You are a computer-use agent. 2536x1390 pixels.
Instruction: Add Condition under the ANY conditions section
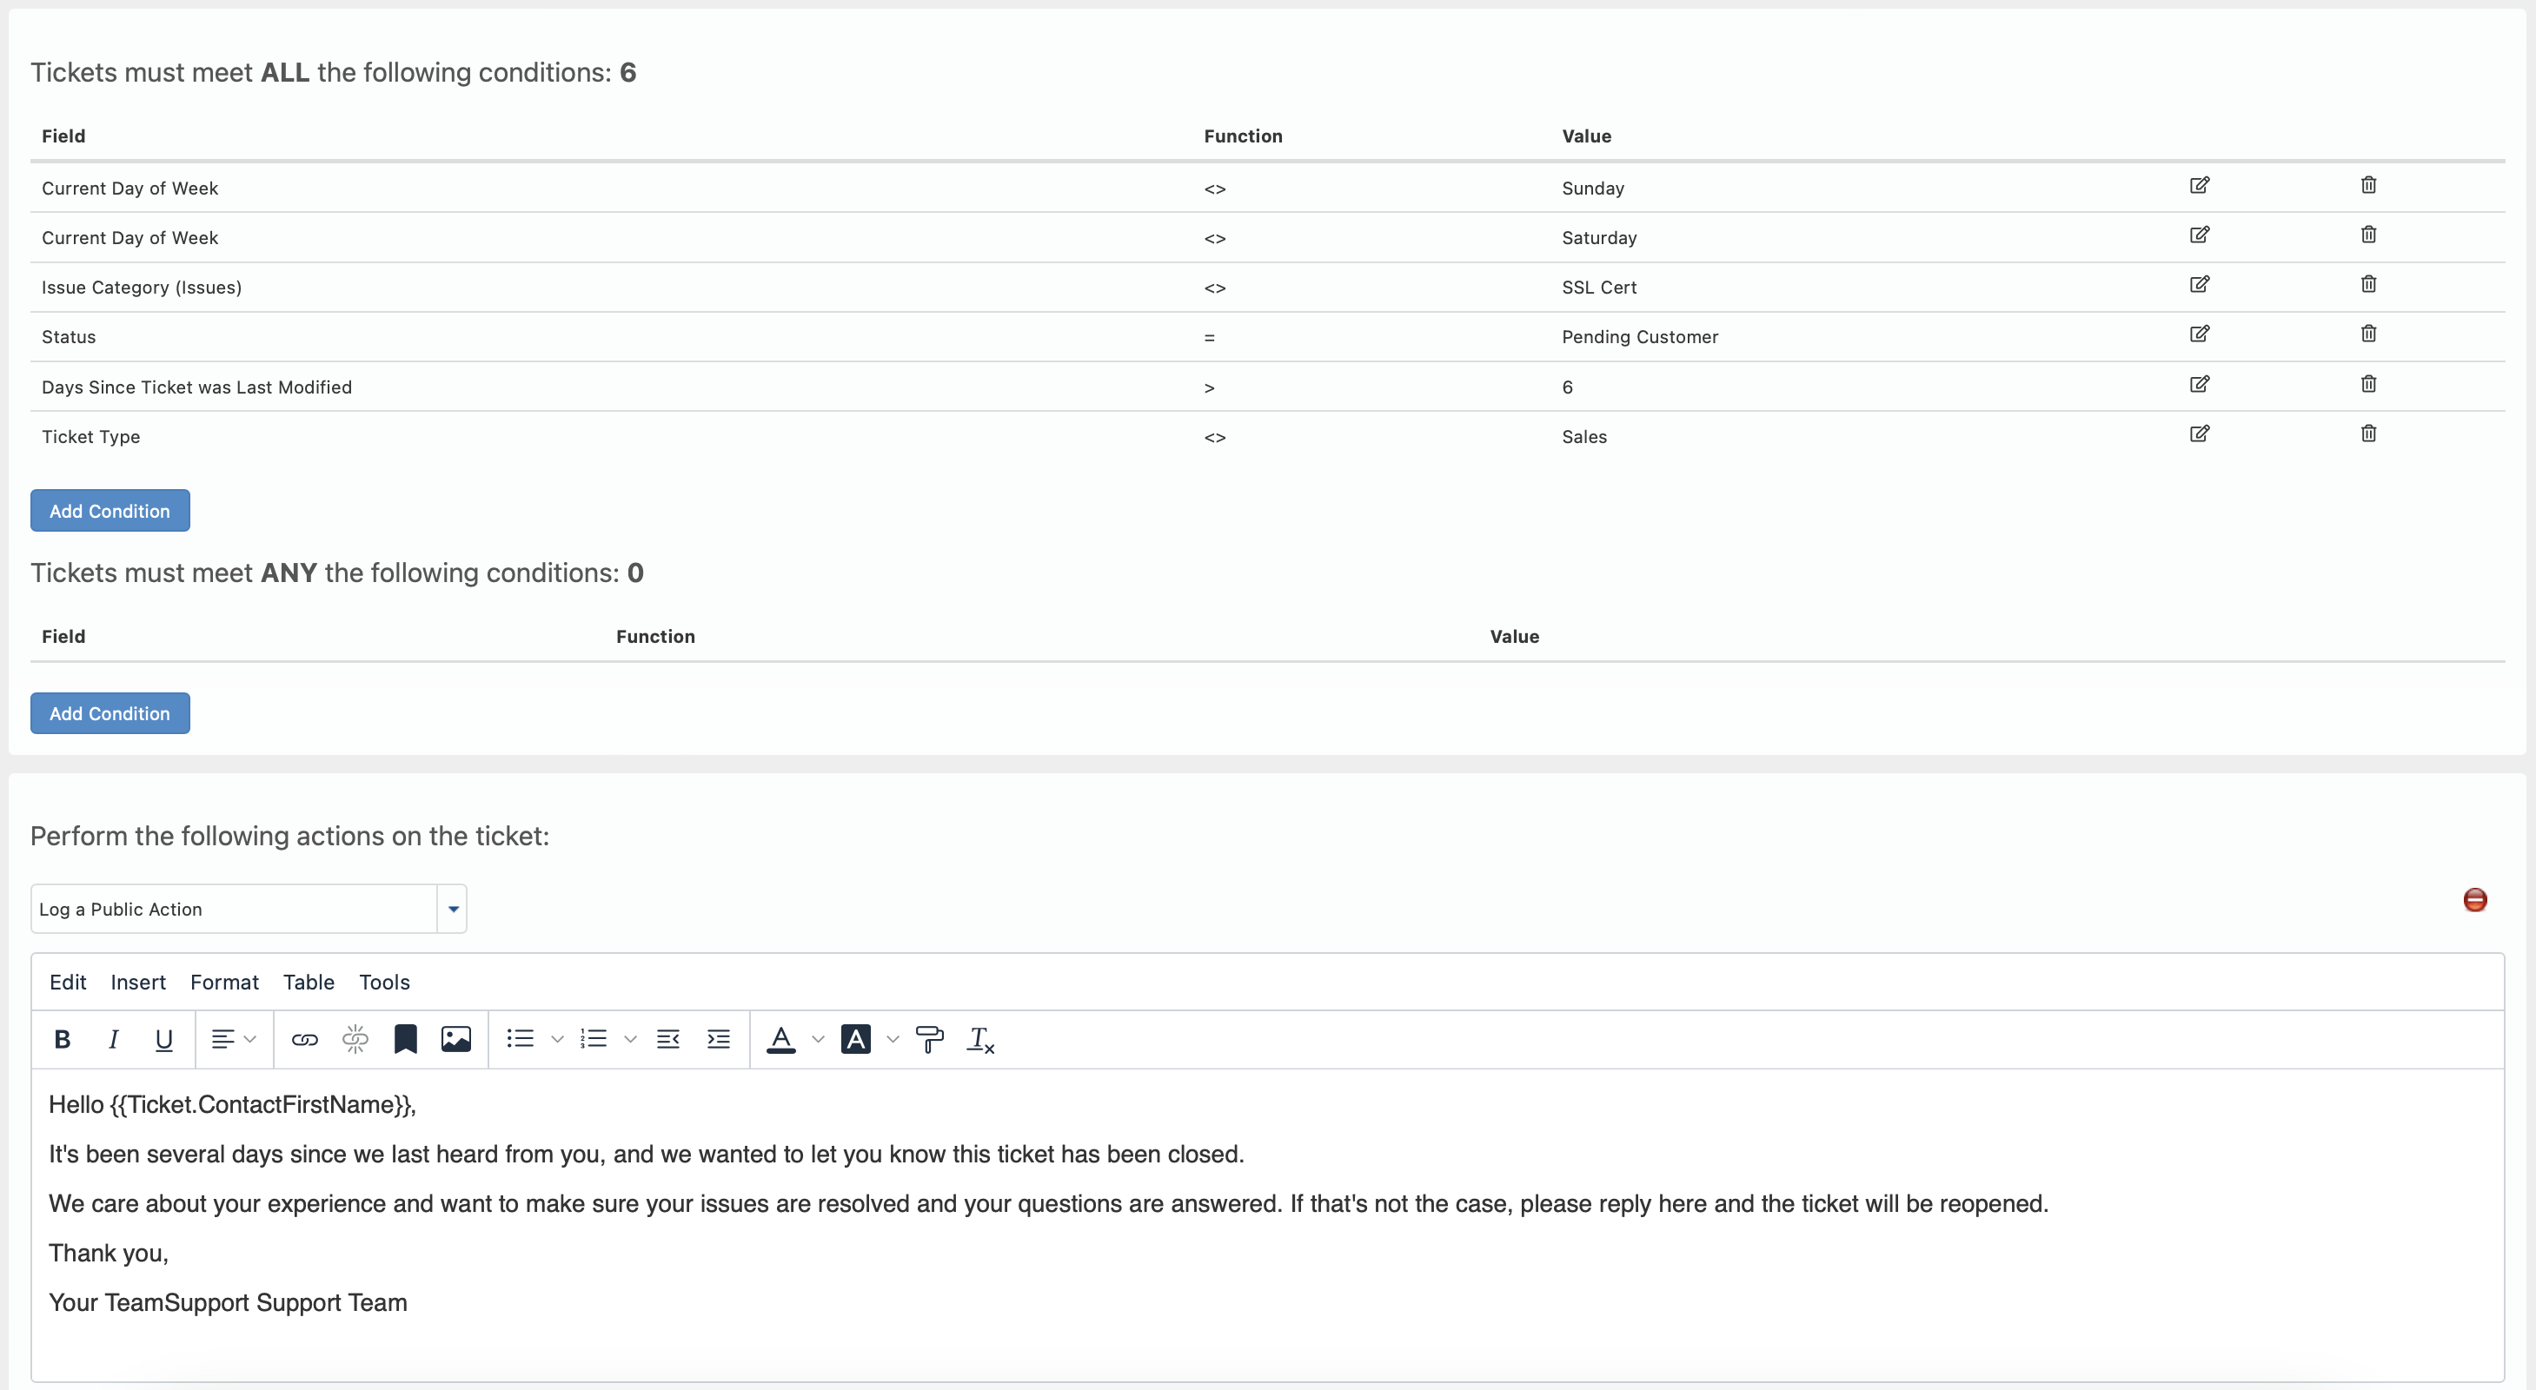point(110,712)
